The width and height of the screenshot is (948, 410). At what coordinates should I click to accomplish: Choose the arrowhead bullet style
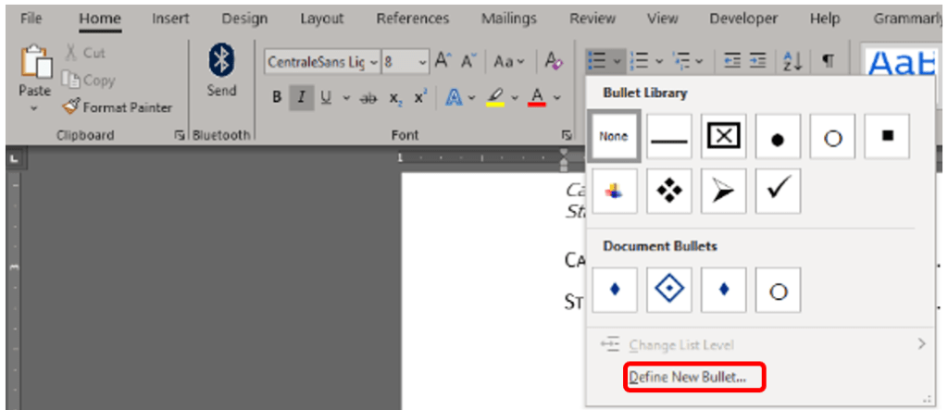tap(723, 191)
